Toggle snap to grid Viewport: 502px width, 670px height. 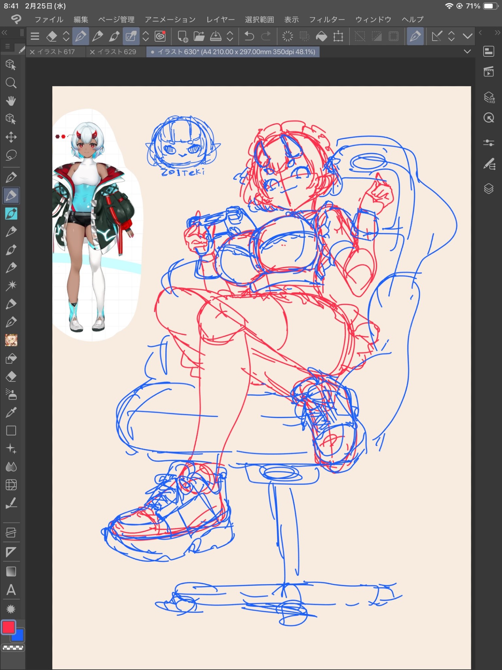394,36
